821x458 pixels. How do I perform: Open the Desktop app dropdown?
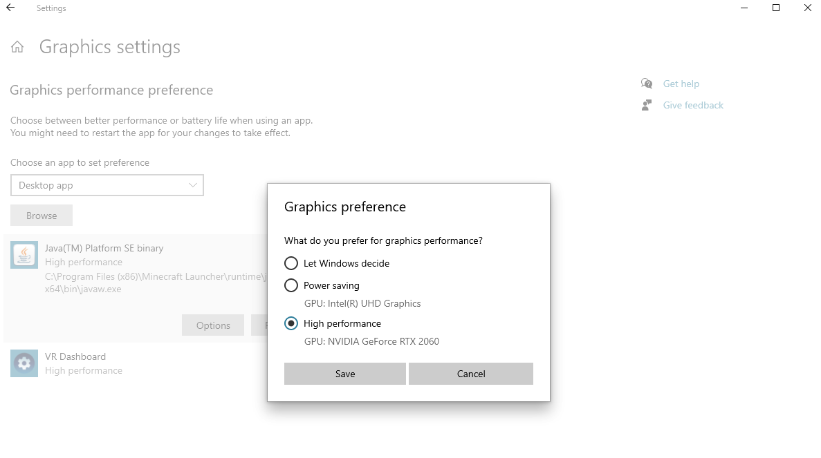pyautogui.click(x=107, y=185)
